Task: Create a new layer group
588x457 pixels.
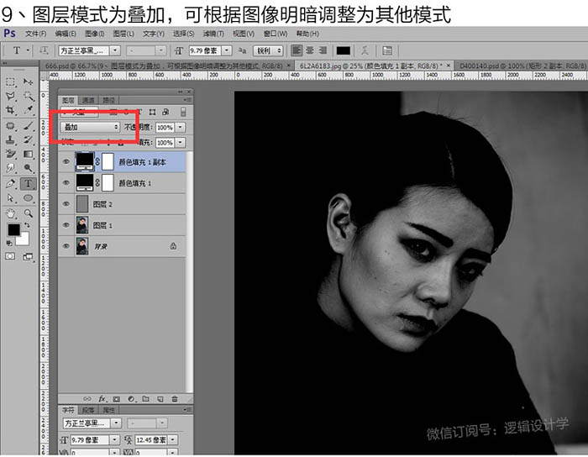Action: (x=145, y=399)
